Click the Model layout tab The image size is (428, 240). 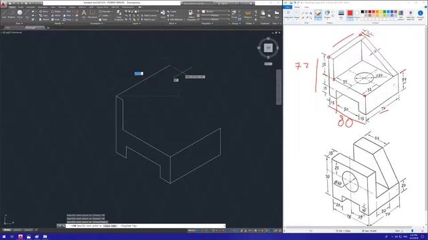tap(7, 230)
